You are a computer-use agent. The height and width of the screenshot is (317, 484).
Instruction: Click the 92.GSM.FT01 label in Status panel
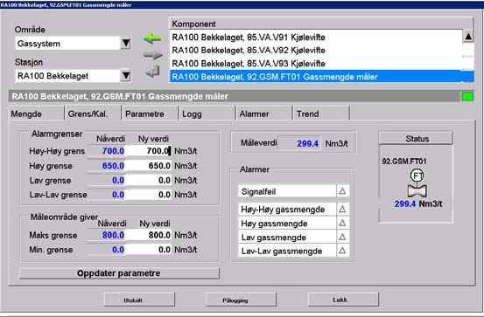404,162
